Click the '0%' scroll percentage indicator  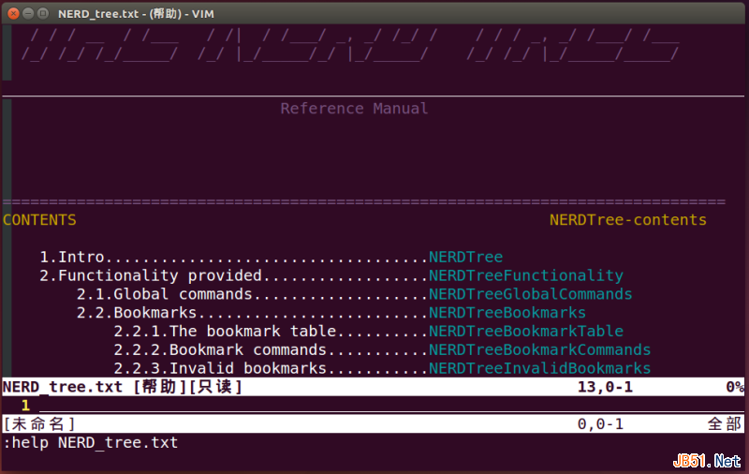[735, 387]
